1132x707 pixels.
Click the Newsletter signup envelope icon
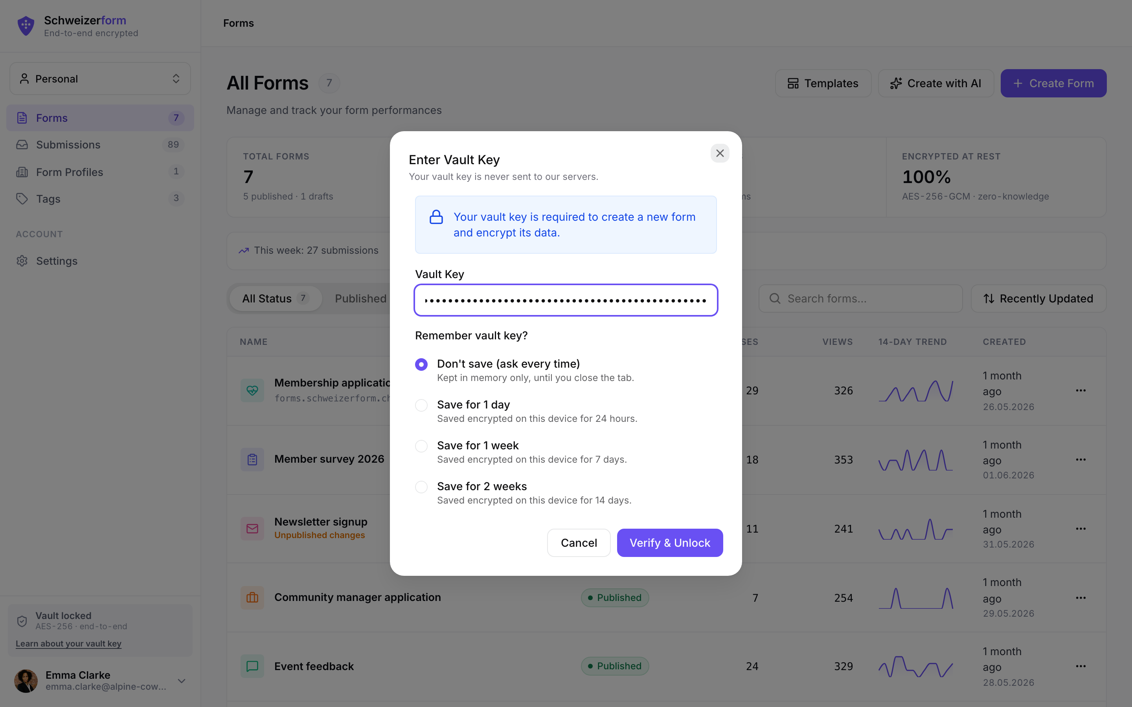tap(252, 529)
